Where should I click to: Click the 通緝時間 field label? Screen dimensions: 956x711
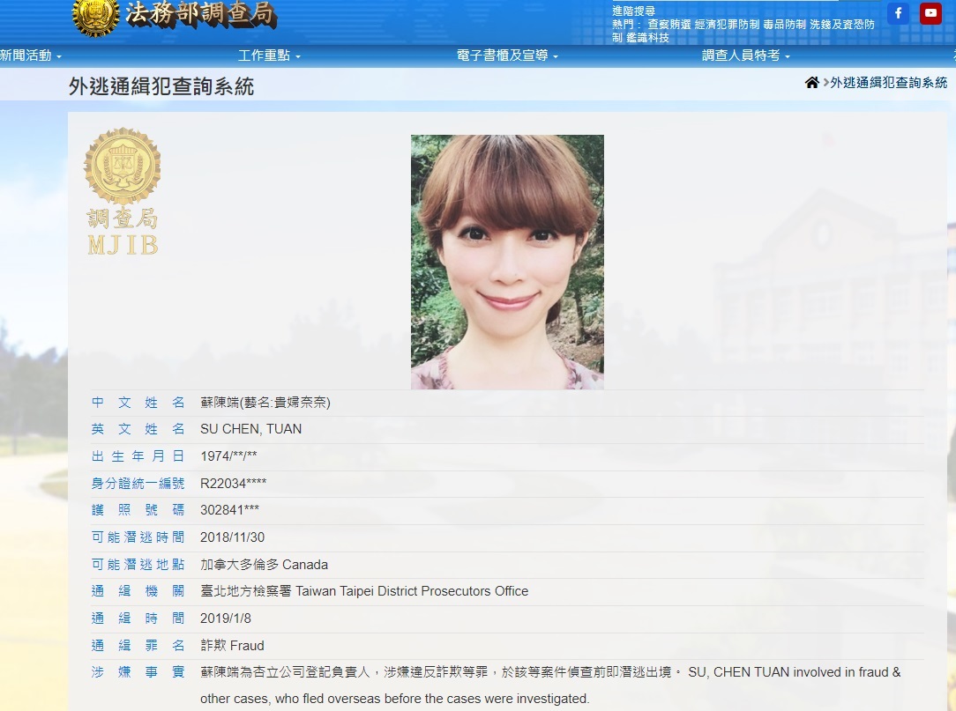[x=138, y=618]
